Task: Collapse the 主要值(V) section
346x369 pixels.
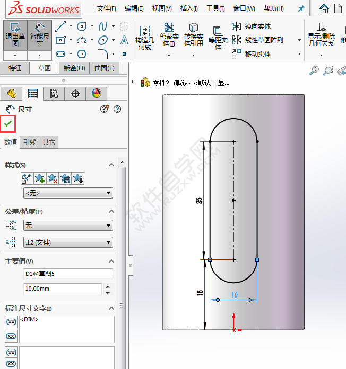Action: tap(111, 261)
